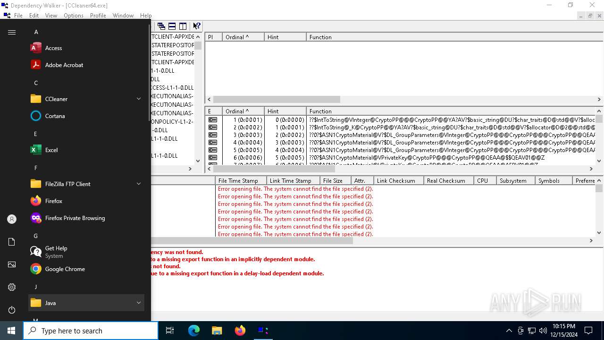The width and height of the screenshot is (604, 340).
Task: Select ONPOLICY-L1-2- tree item
Action: 172,121
